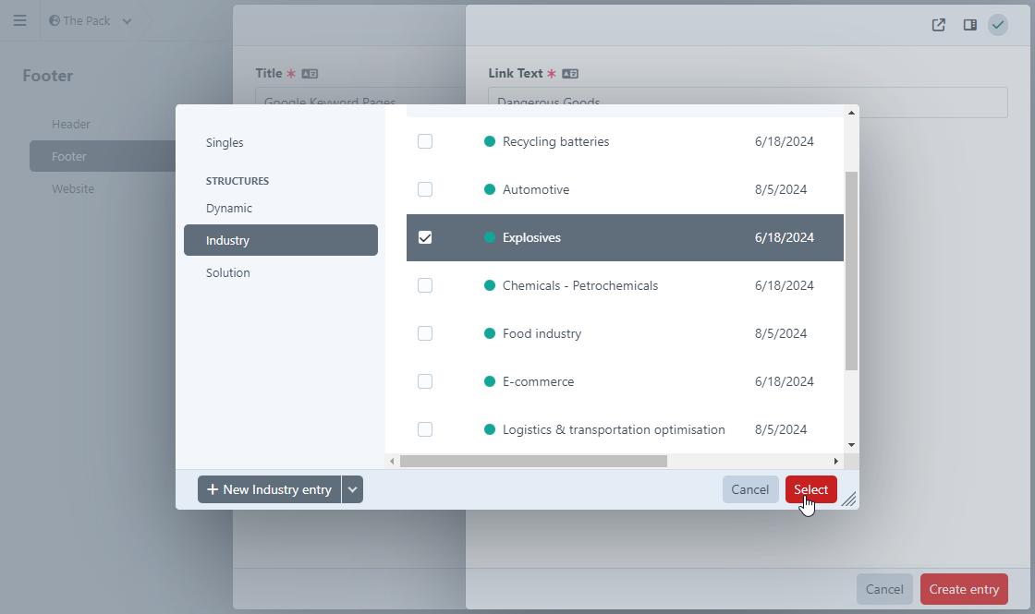Uncheck the Explosives entry checkbox
Screen dimensions: 1035x614
425,237
